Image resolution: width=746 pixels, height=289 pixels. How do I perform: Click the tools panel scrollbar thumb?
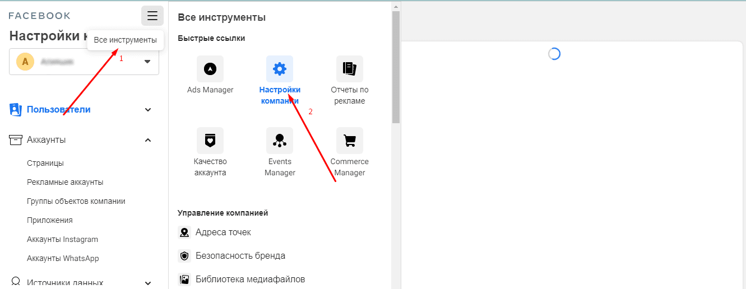pyautogui.click(x=396, y=66)
